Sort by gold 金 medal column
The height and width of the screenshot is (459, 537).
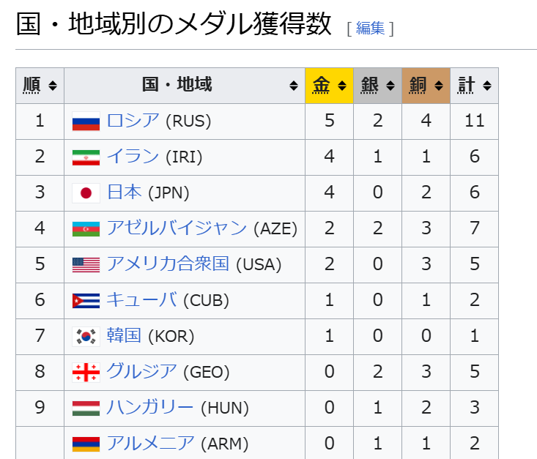[x=329, y=86]
